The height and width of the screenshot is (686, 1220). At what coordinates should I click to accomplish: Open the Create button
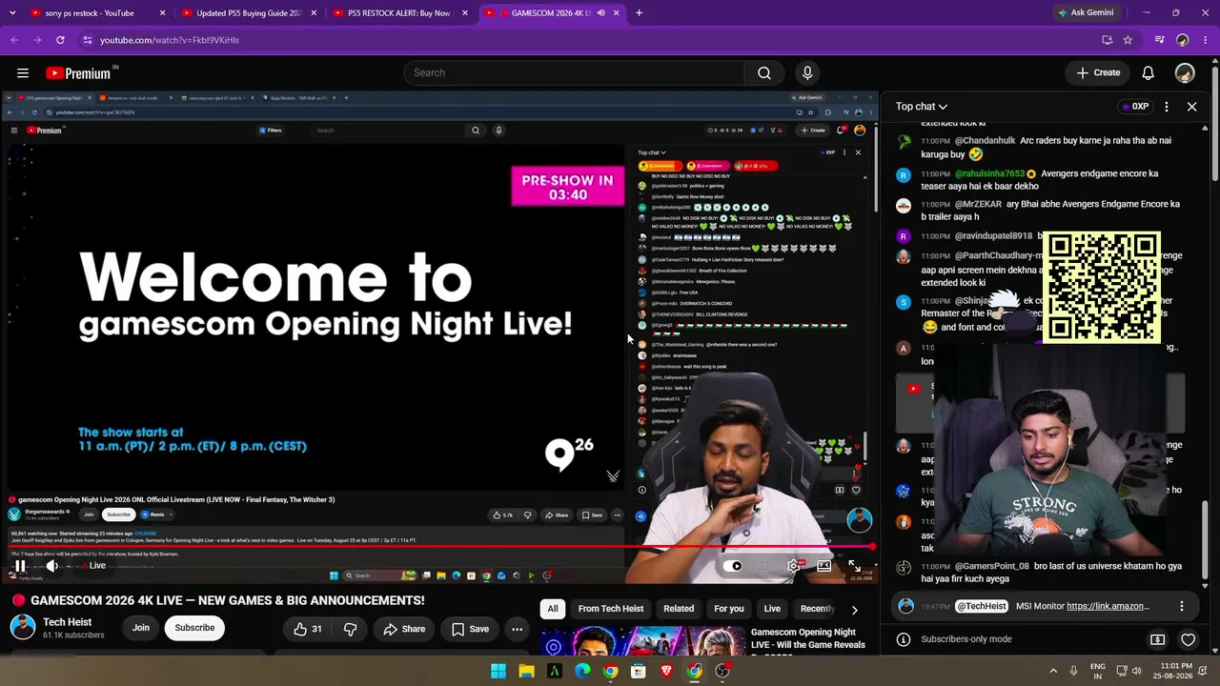1098,72
